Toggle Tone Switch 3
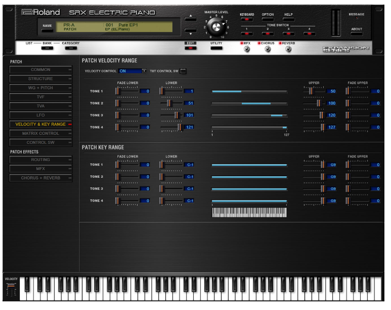Screen dimensions: 391x310 coord(288,33)
